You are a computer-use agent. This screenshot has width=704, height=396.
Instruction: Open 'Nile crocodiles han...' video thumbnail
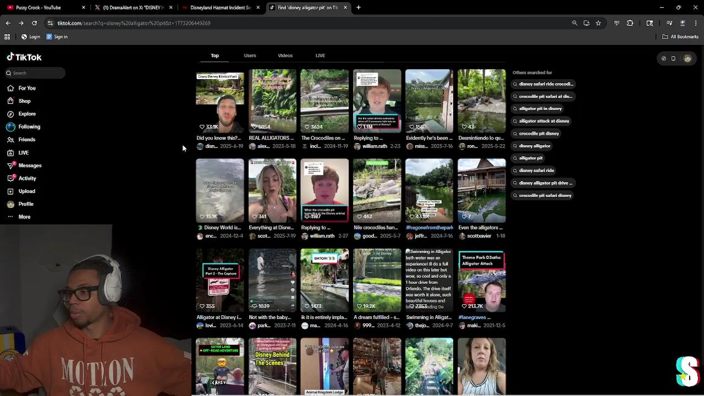[377, 191]
